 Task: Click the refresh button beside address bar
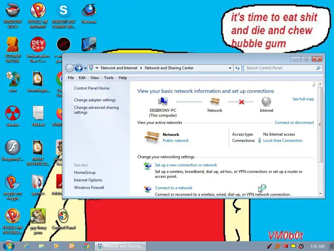pos(237,68)
